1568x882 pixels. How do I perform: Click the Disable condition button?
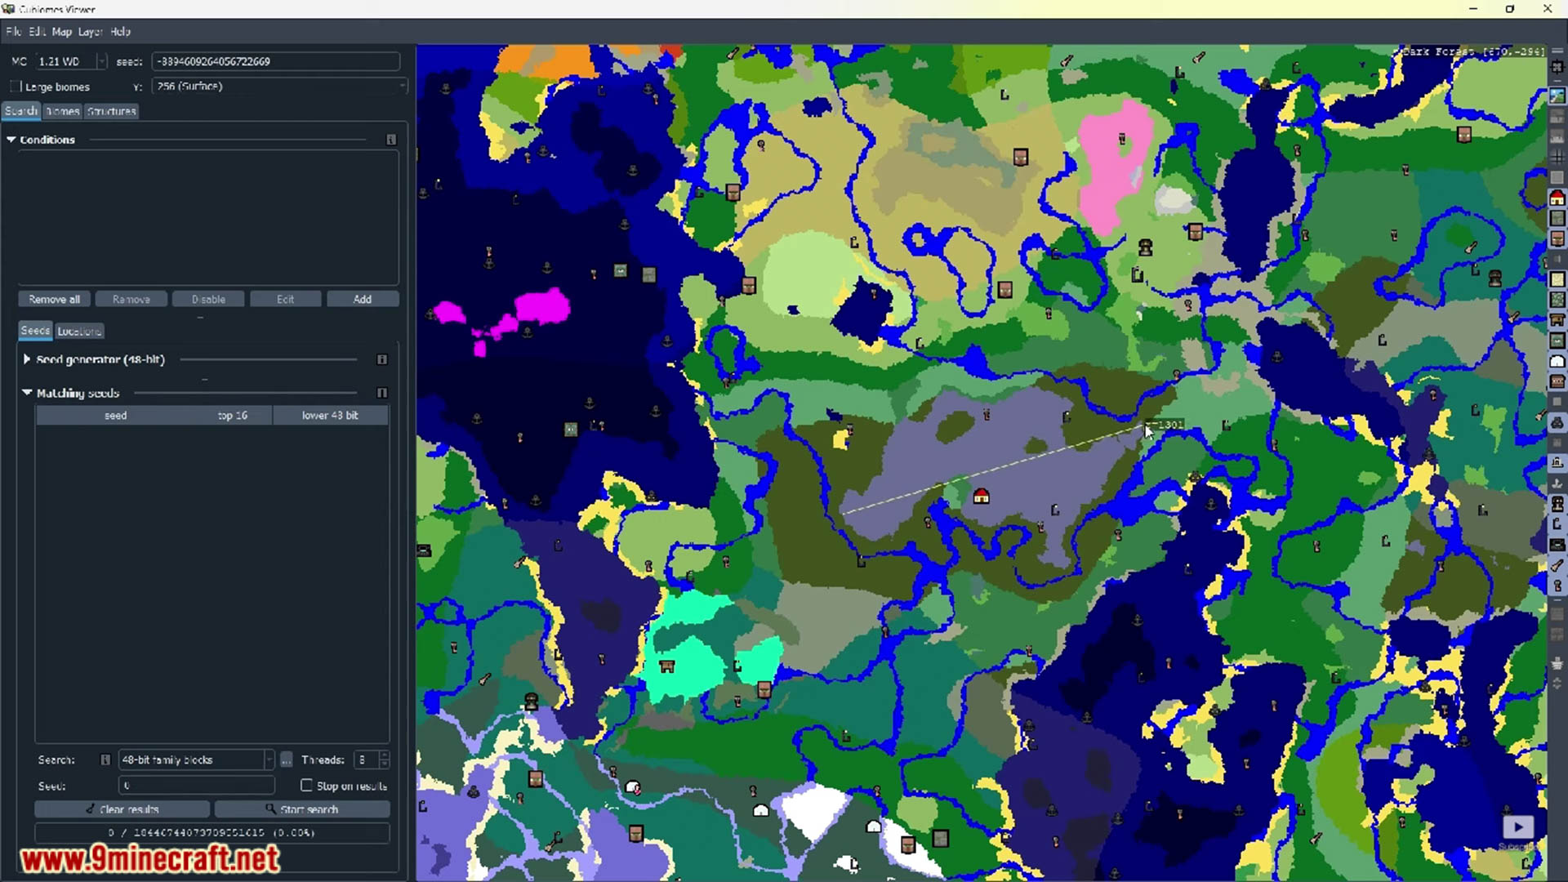pyautogui.click(x=208, y=299)
